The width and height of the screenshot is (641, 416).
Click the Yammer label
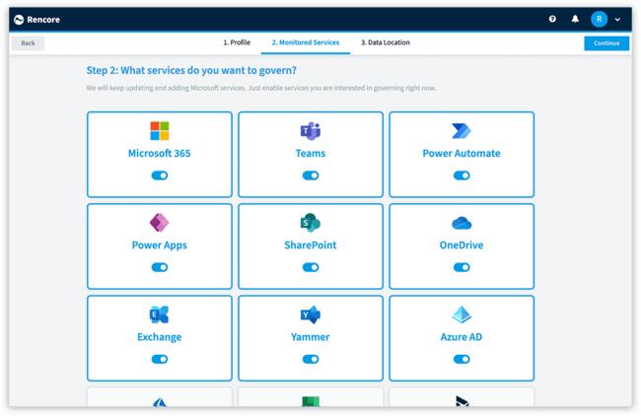click(x=311, y=337)
